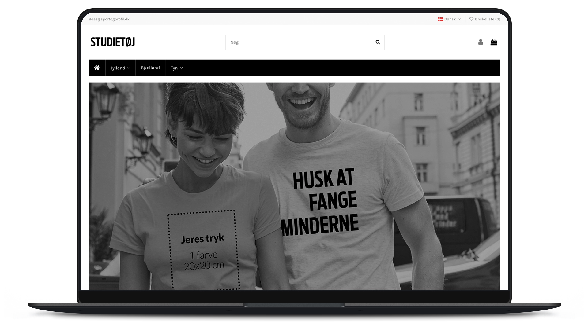Open the Ønskeliste (0) wishlist link
The width and height of the screenshot is (588, 330).
[x=487, y=19]
